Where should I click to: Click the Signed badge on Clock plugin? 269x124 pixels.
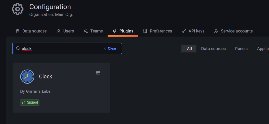pos(30,102)
